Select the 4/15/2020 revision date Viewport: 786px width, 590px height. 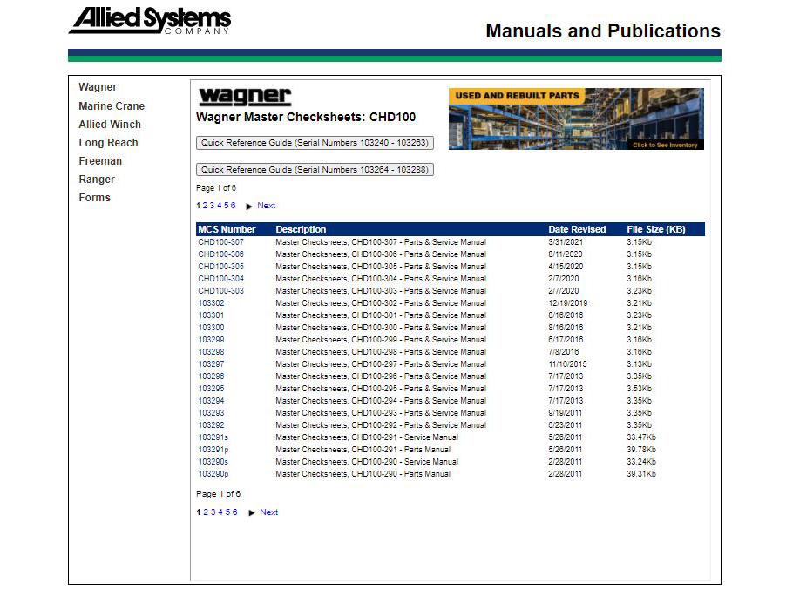click(x=566, y=267)
